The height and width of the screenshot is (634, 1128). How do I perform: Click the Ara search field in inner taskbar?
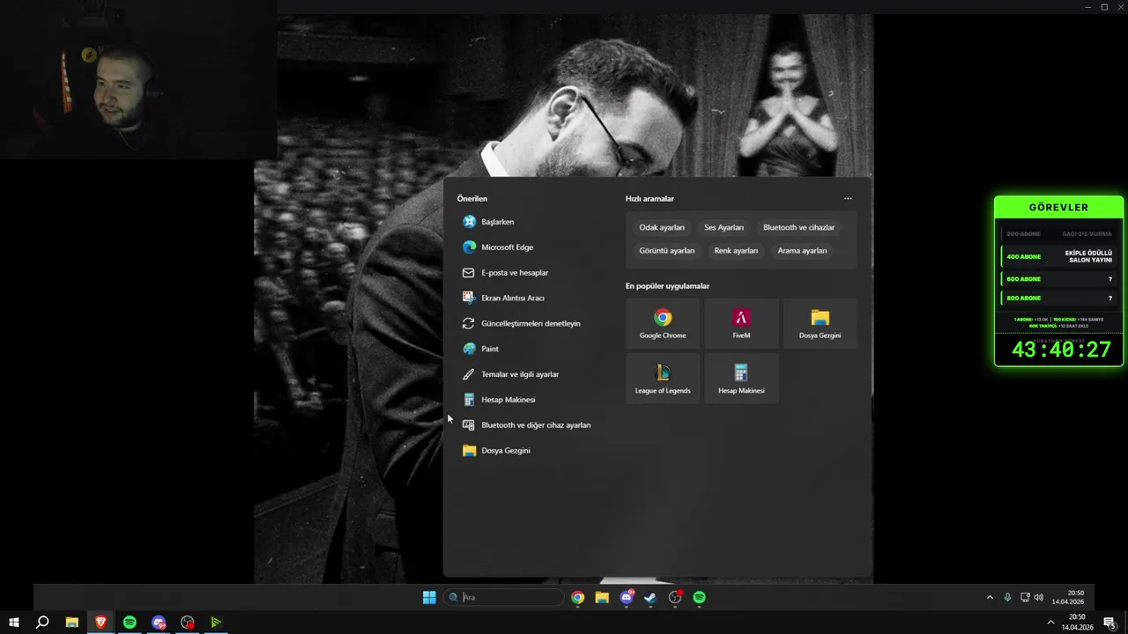tap(504, 597)
